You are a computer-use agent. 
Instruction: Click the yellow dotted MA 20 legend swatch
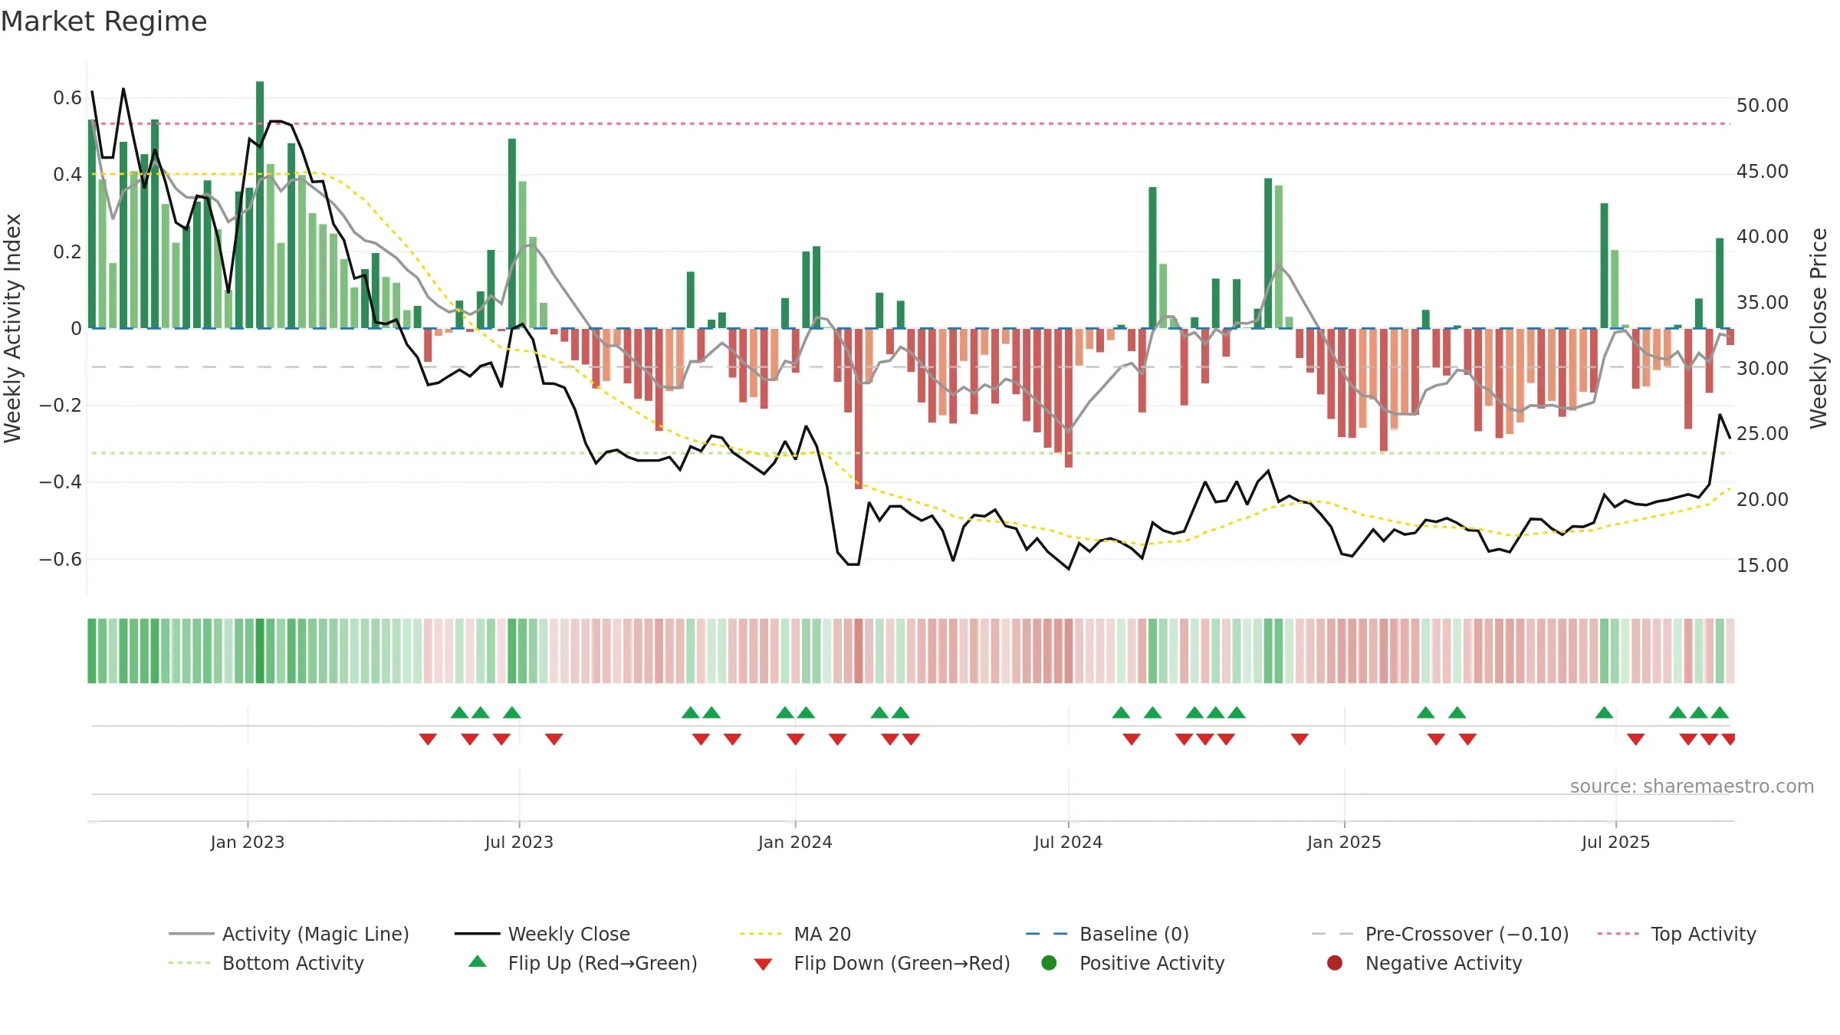tap(761, 934)
